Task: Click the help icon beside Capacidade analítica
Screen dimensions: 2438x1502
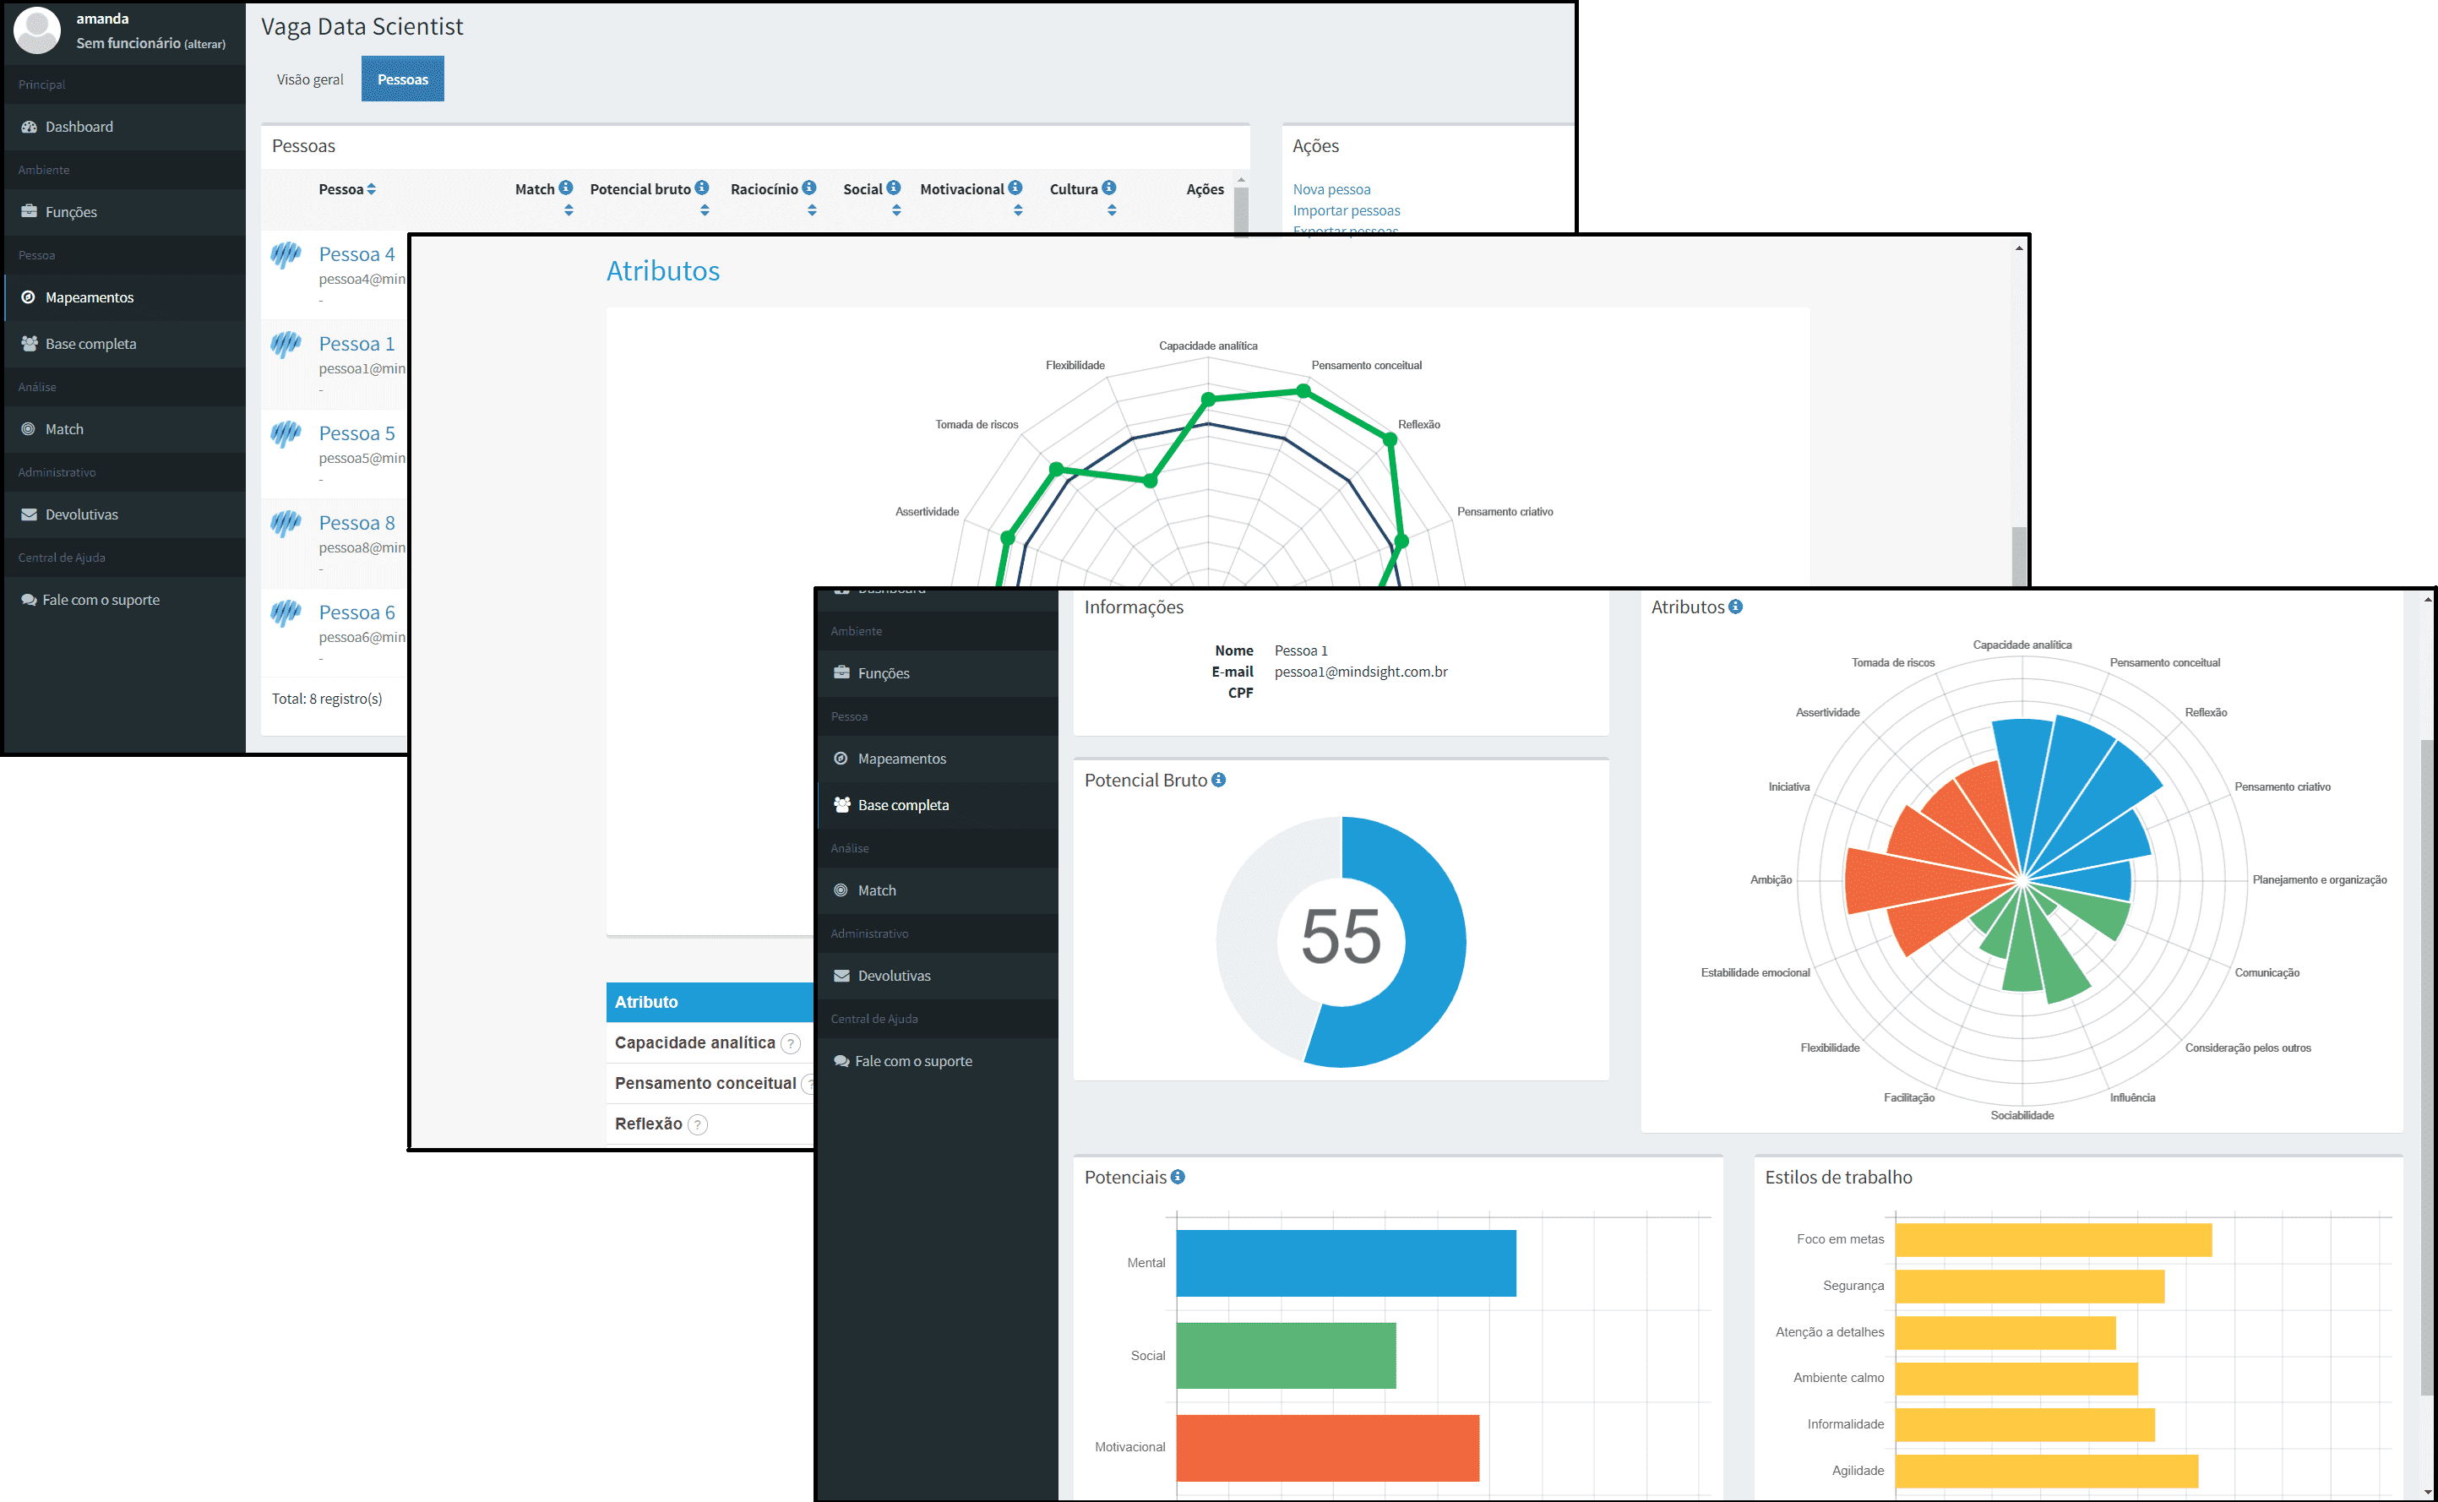Action: coord(791,1043)
